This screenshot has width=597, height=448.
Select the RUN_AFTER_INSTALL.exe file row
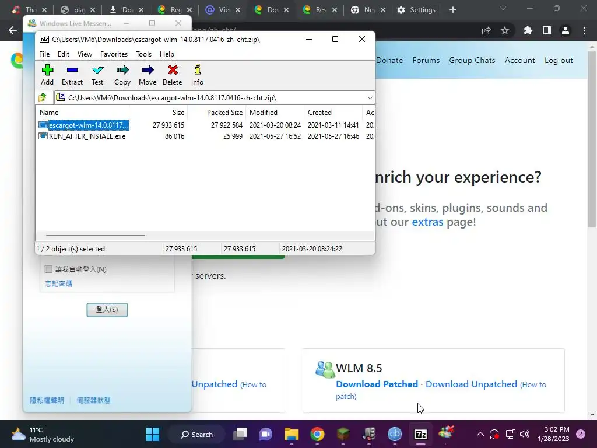click(x=206, y=136)
